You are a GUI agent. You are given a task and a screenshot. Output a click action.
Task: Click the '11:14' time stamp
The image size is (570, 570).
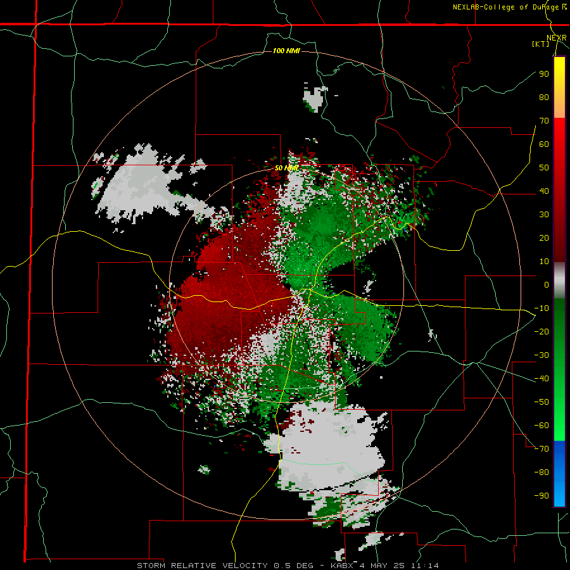425,566
